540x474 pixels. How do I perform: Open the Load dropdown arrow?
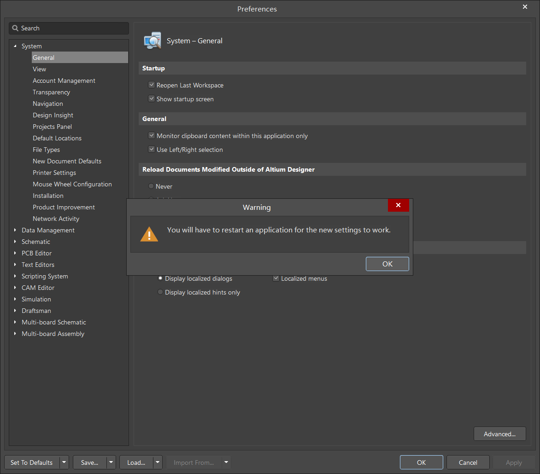[x=158, y=462]
